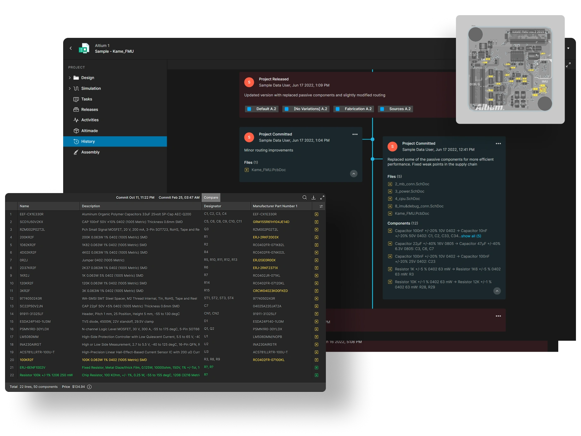Viewport: 581px width, 436px height.
Task: Click the show all (5) link
Action: [x=471, y=236]
